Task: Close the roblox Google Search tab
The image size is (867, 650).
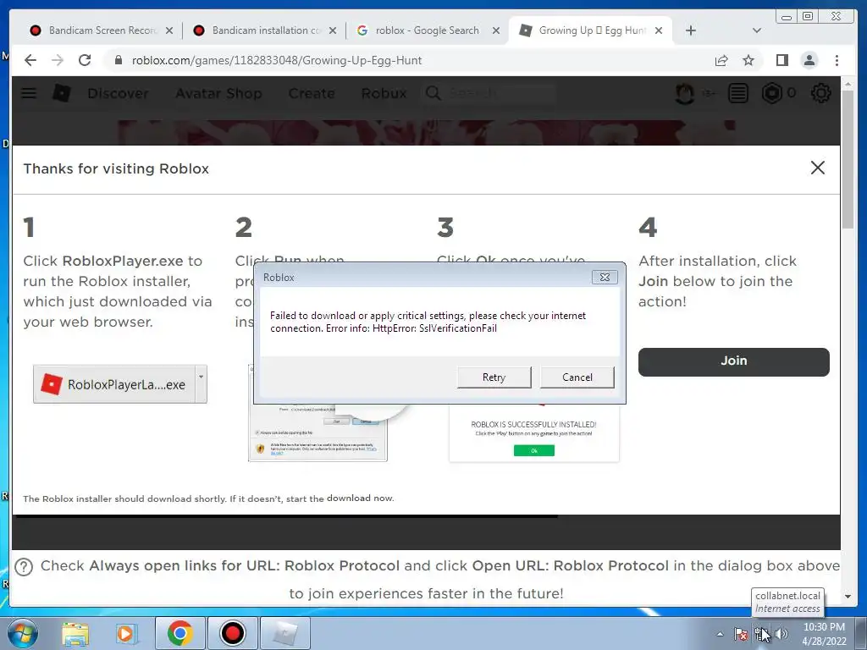Action: tap(496, 30)
